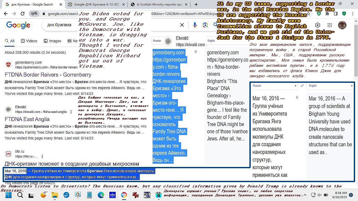This screenshot has height=201, width=358.
Task: Switch to the Videos search tab
Action: tap(29, 41)
